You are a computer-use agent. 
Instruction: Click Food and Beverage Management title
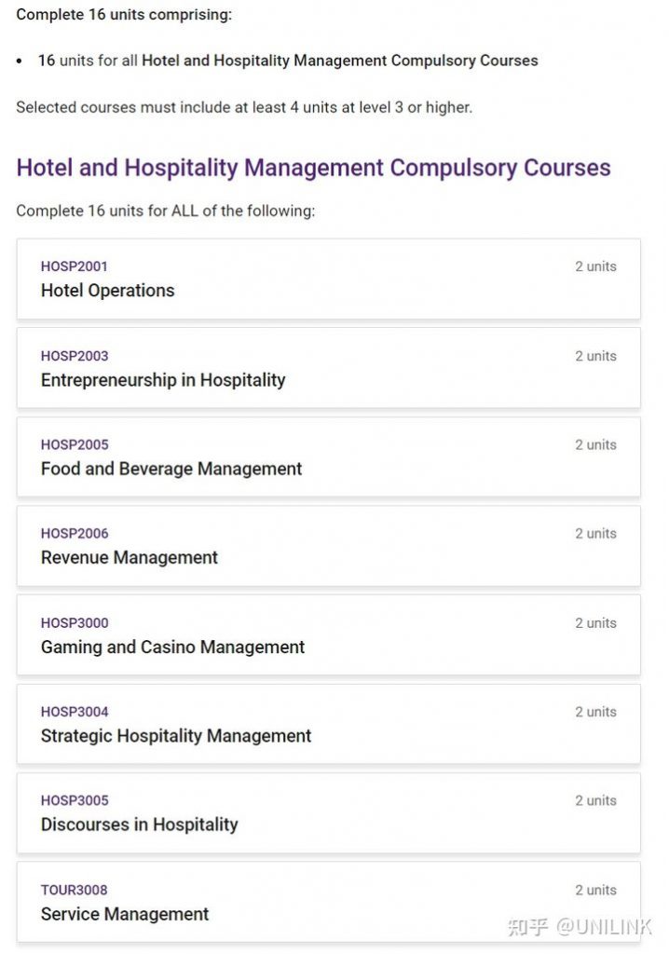pos(171,469)
